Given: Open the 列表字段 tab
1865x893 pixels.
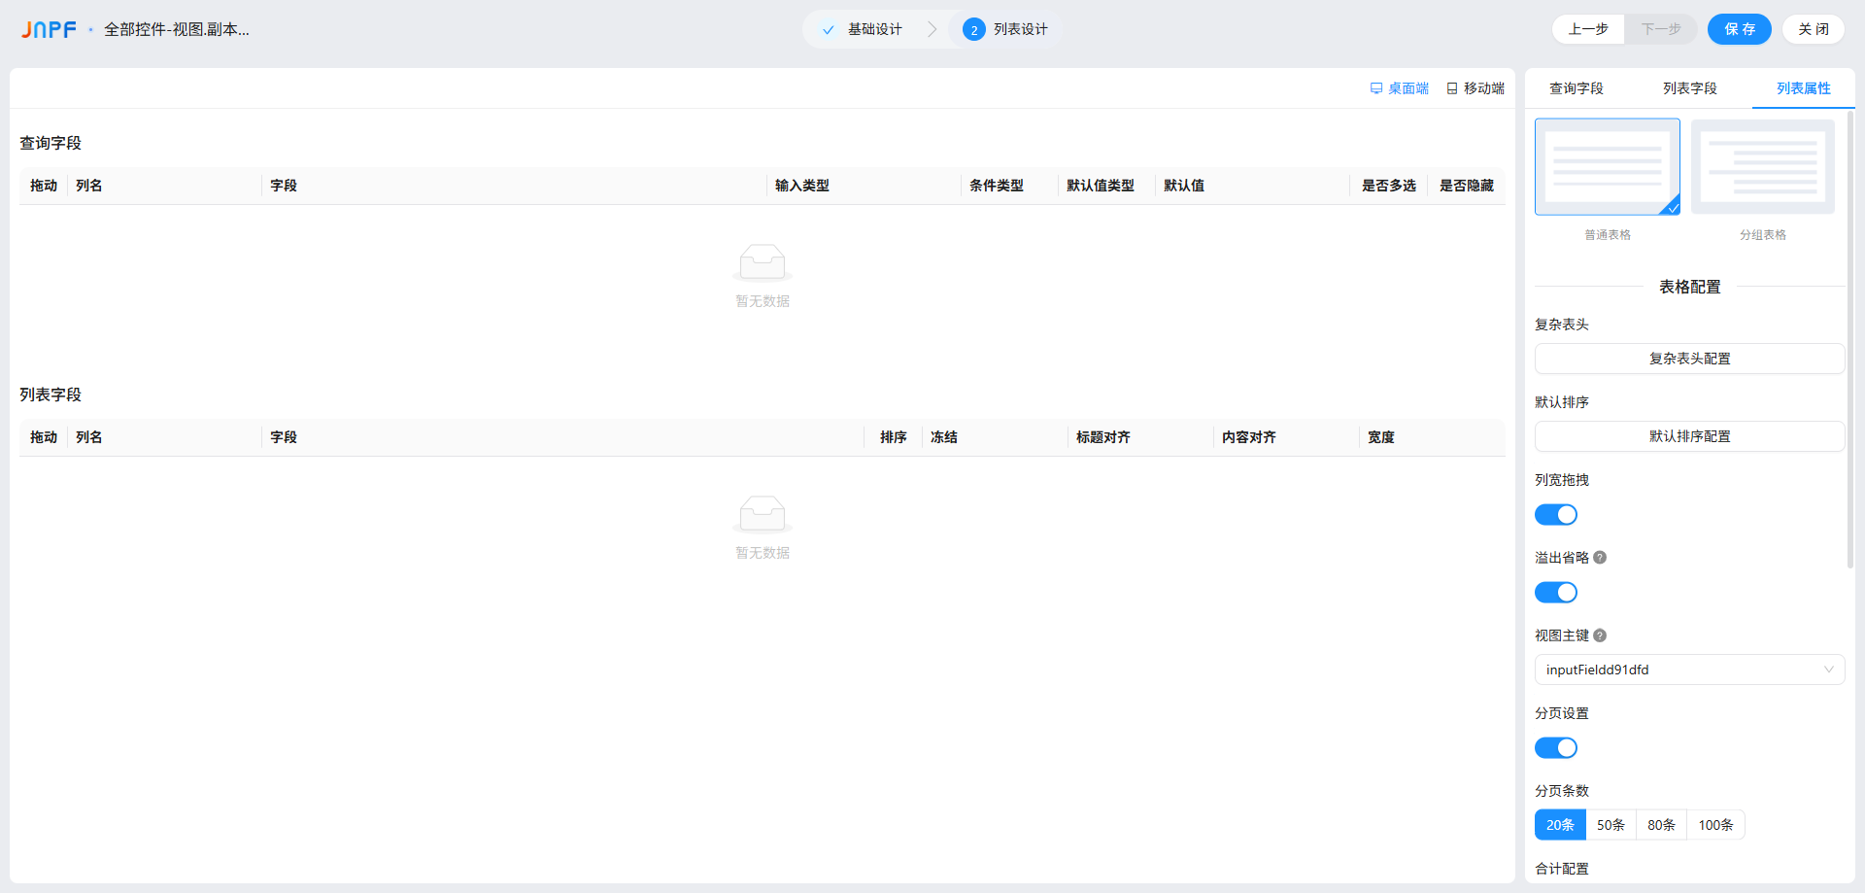Looking at the screenshot, I should pos(1689,88).
